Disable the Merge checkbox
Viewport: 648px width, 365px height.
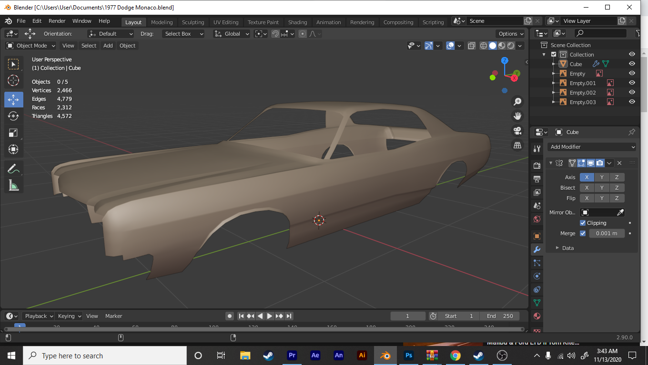pyautogui.click(x=583, y=233)
